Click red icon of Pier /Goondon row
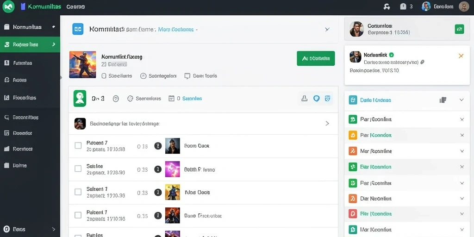 click(x=353, y=214)
